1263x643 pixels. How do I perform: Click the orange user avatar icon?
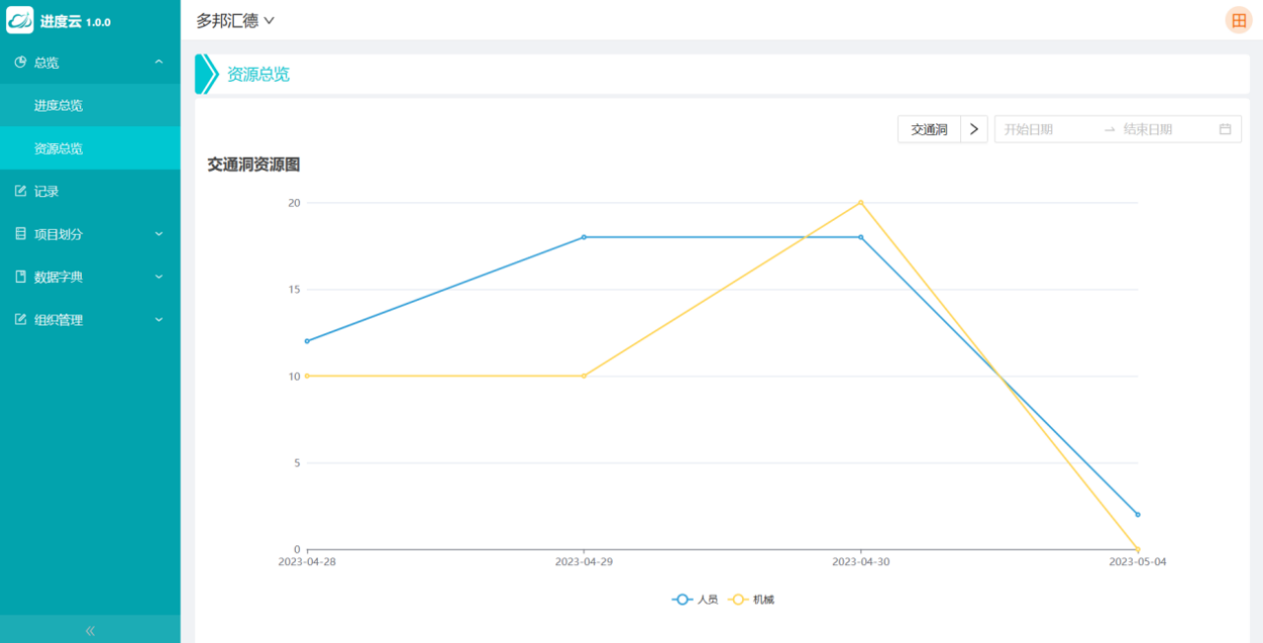(1238, 21)
